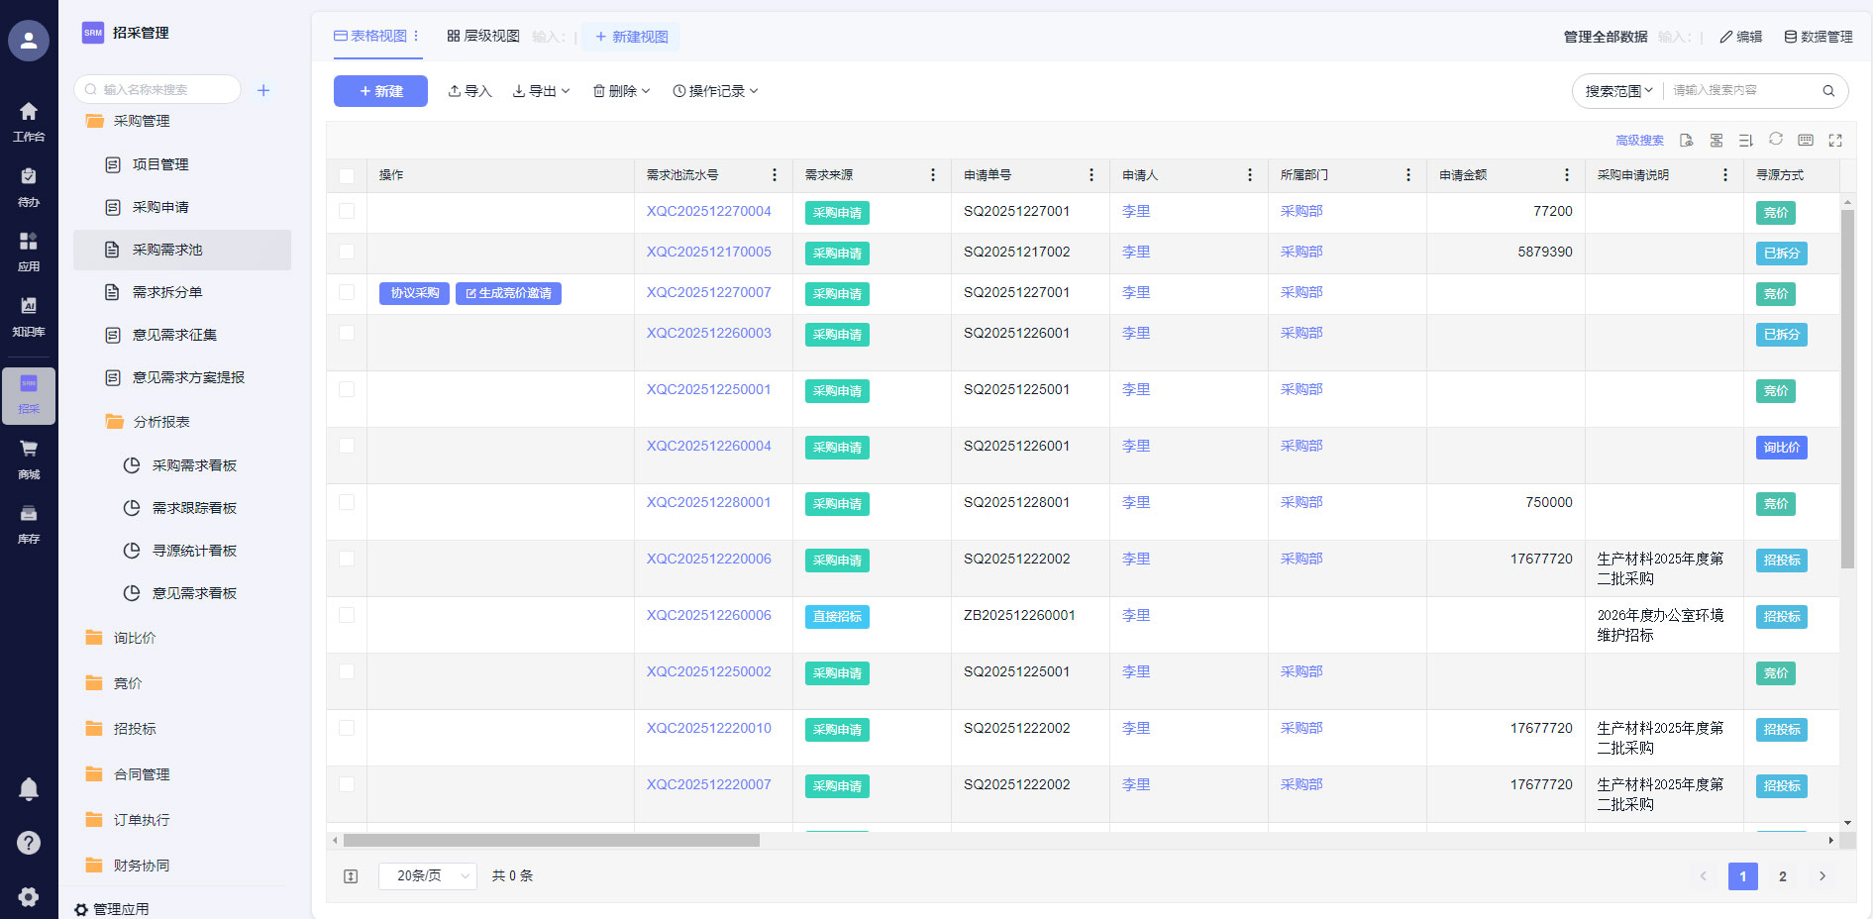1873x919 pixels.
Task: Click the search magnifier icon in top search box
Action: click(1828, 91)
